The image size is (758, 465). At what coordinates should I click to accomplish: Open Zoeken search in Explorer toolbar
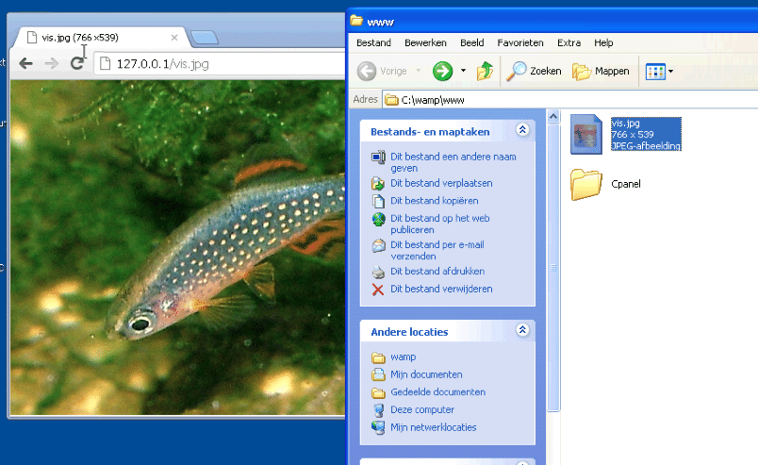(x=535, y=71)
